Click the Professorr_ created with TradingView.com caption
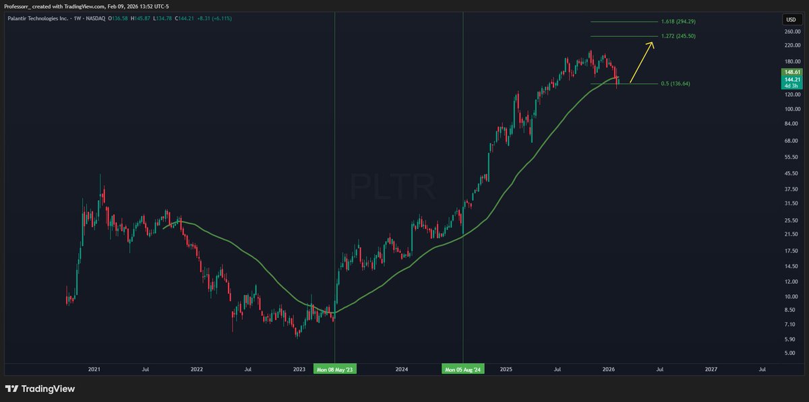809x402 pixels. pyautogui.click(x=87, y=6)
